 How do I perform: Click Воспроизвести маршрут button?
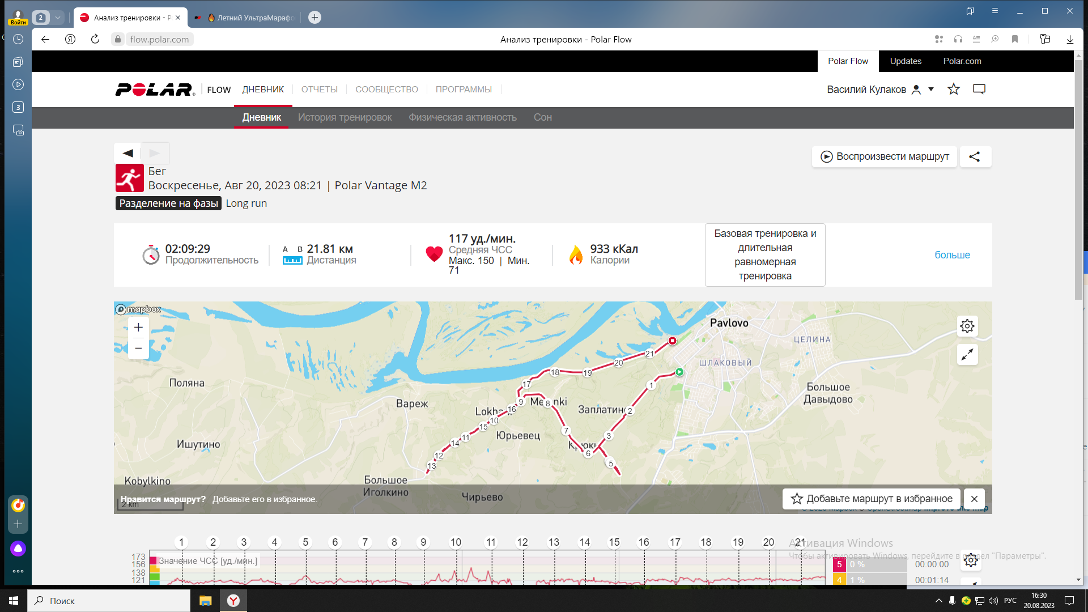pyautogui.click(x=885, y=157)
